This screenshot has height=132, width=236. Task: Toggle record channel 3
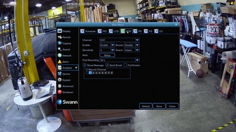click(x=96, y=73)
